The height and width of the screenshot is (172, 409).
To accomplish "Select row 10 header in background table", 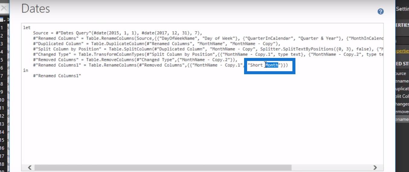I will 2,100.
